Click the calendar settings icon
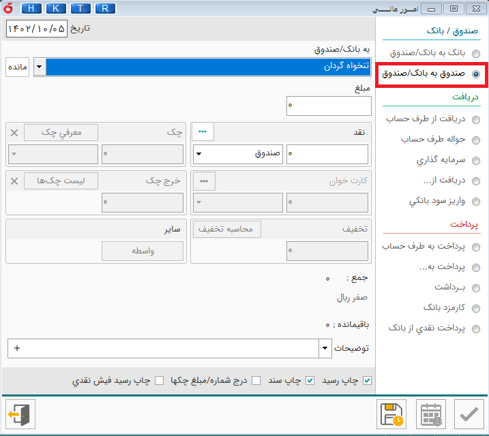The width and height of the screenshot is (489, 436). tap(430, 414)
